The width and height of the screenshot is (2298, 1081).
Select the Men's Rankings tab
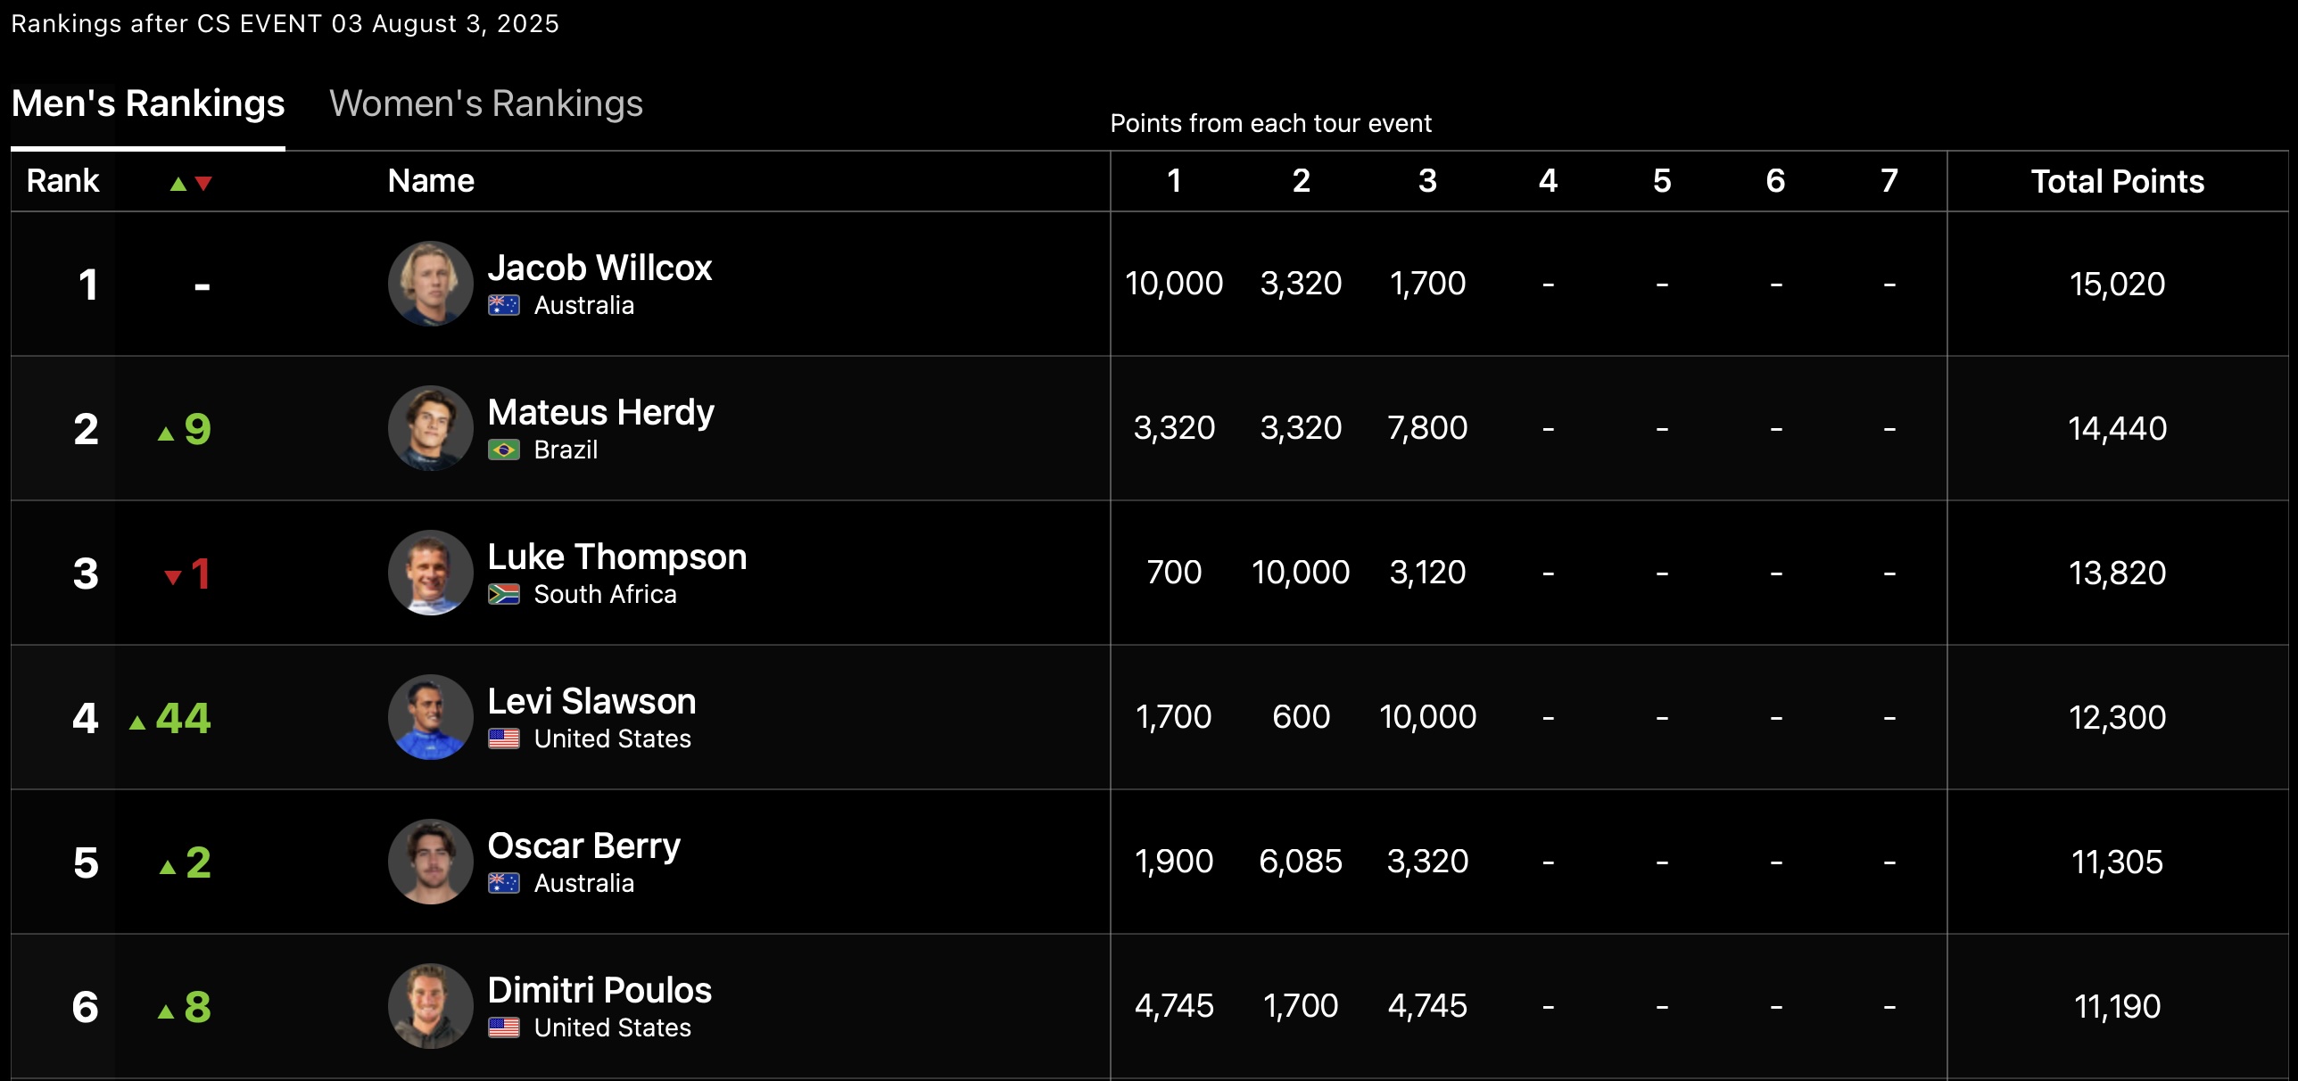click(x=148, y=103)
